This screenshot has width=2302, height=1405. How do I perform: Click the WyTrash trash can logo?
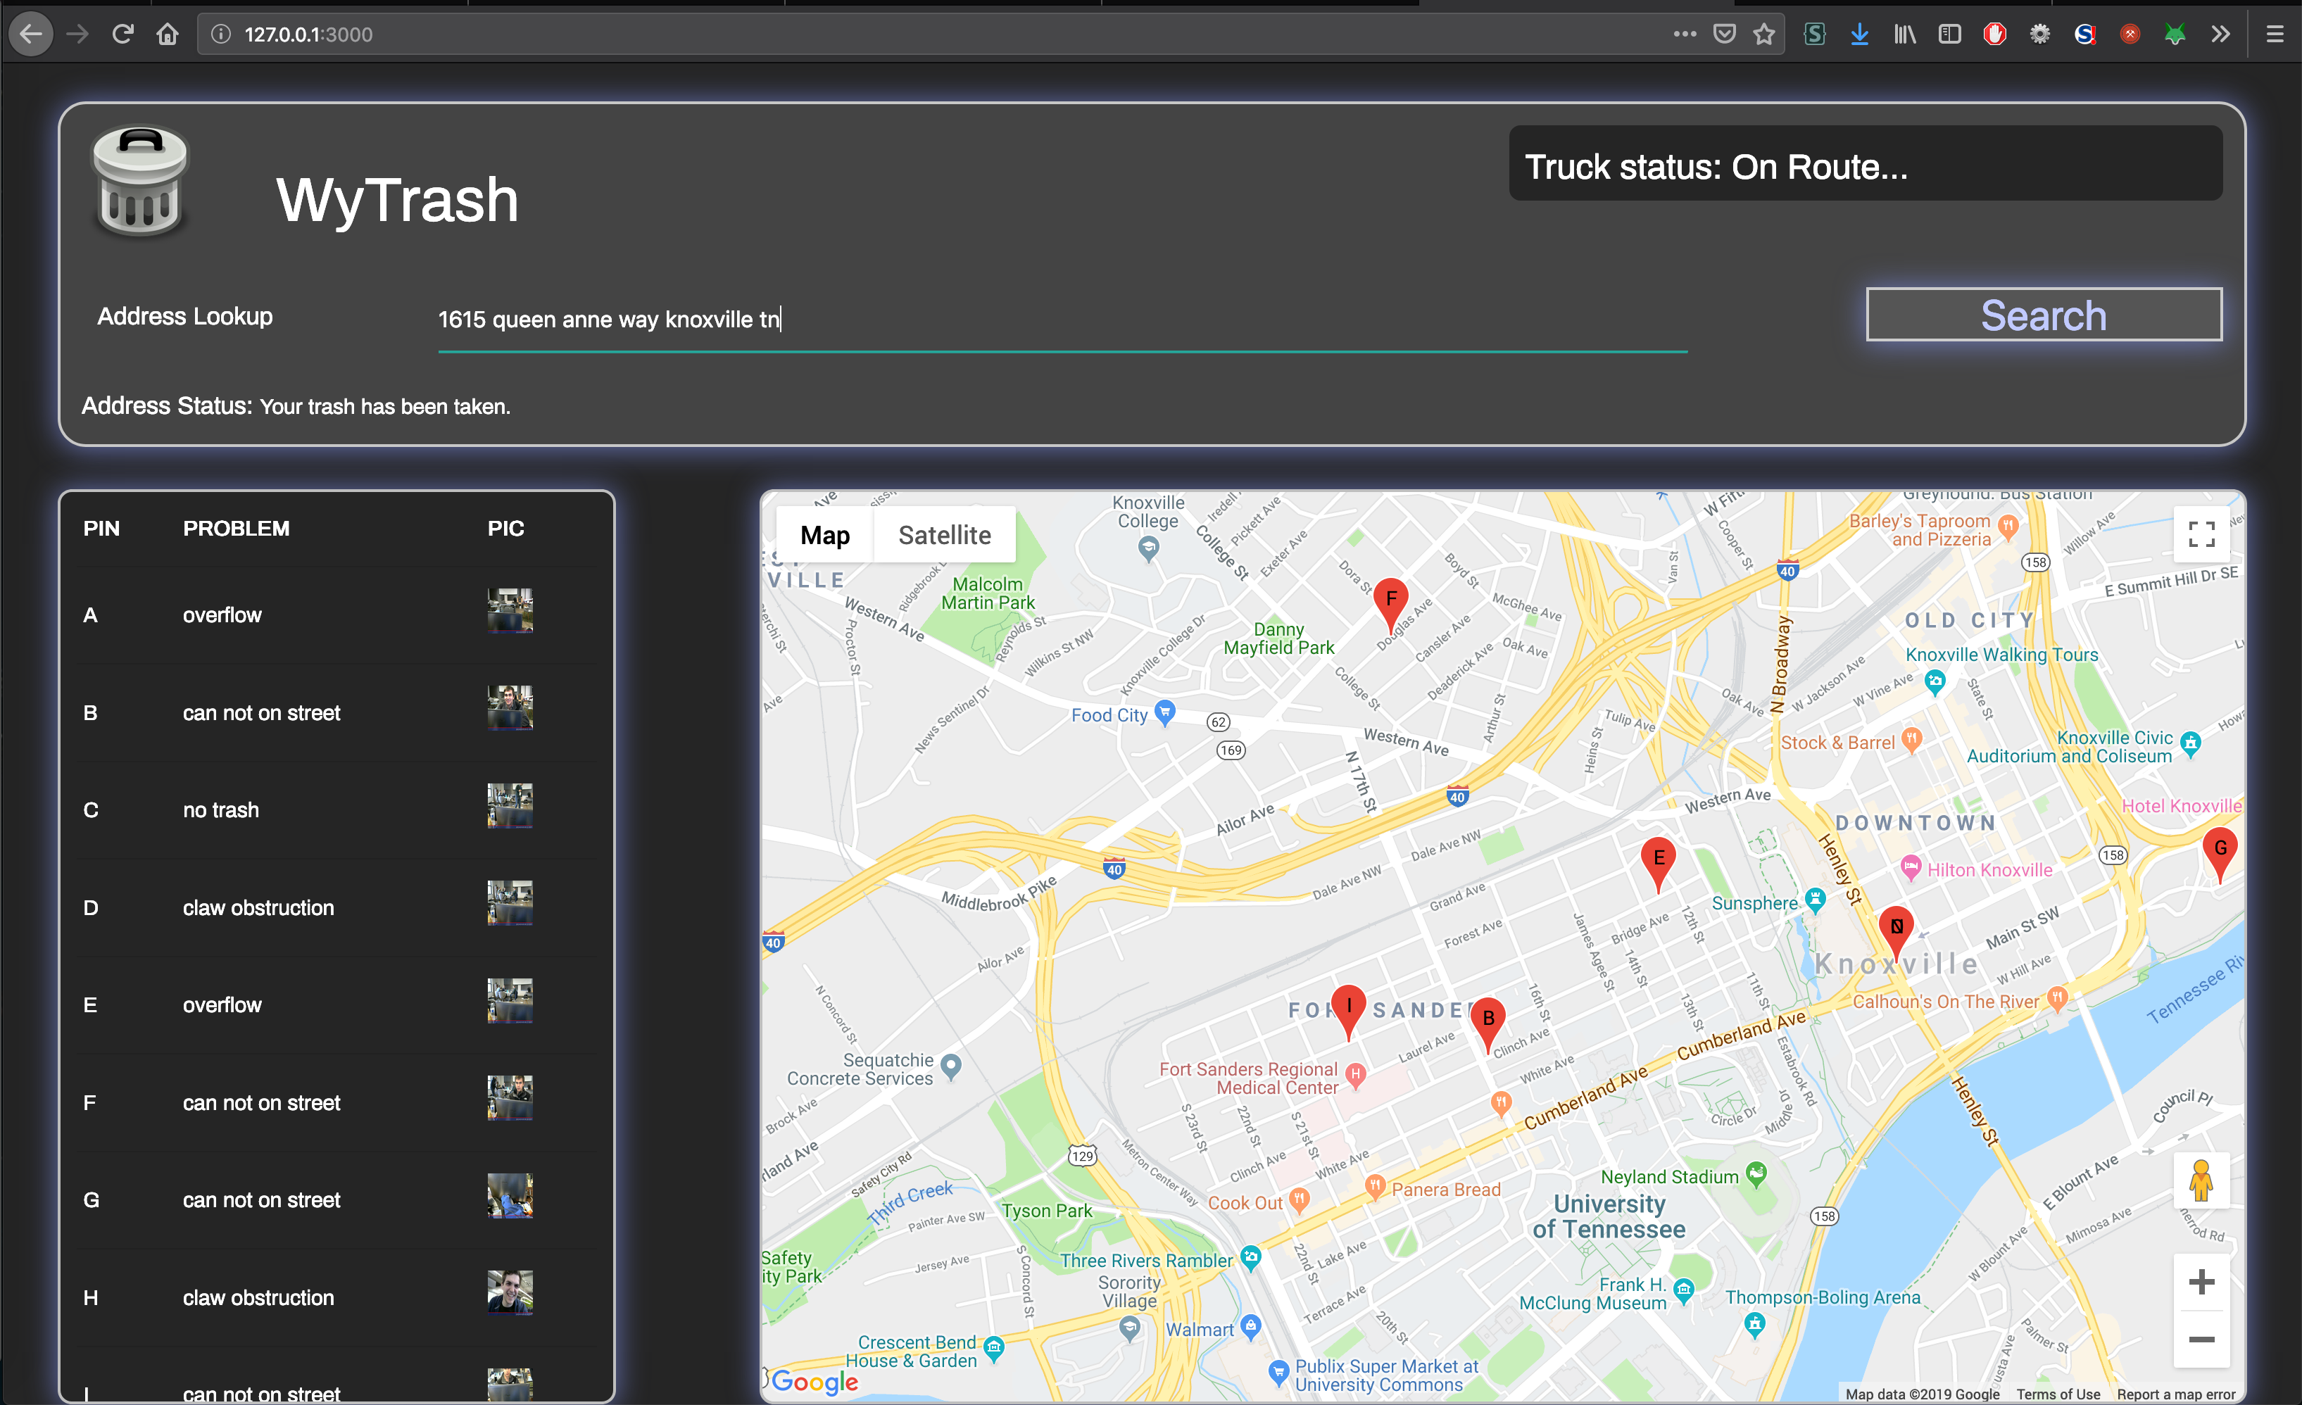point(140,181)
